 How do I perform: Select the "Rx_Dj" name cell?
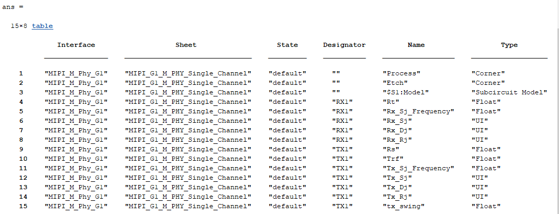tap(397, 130)
